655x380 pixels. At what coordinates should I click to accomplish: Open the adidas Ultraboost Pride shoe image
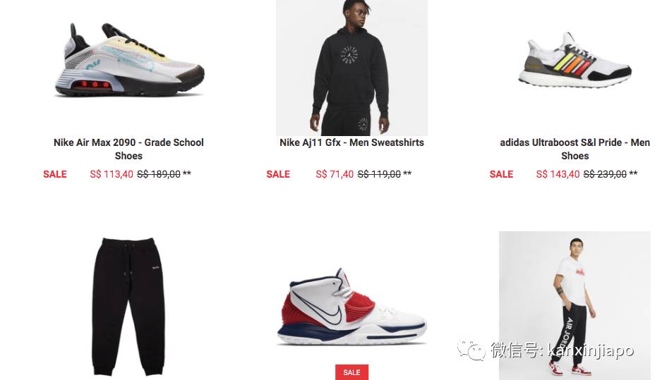[575, 60]
